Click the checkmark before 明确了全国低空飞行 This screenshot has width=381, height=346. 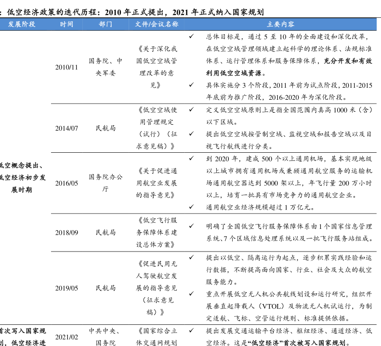click(x=192, y=226)
